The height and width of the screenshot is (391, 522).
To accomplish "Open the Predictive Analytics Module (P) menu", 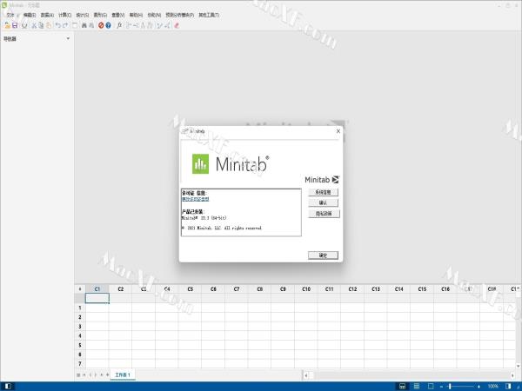I will point(180,15).
